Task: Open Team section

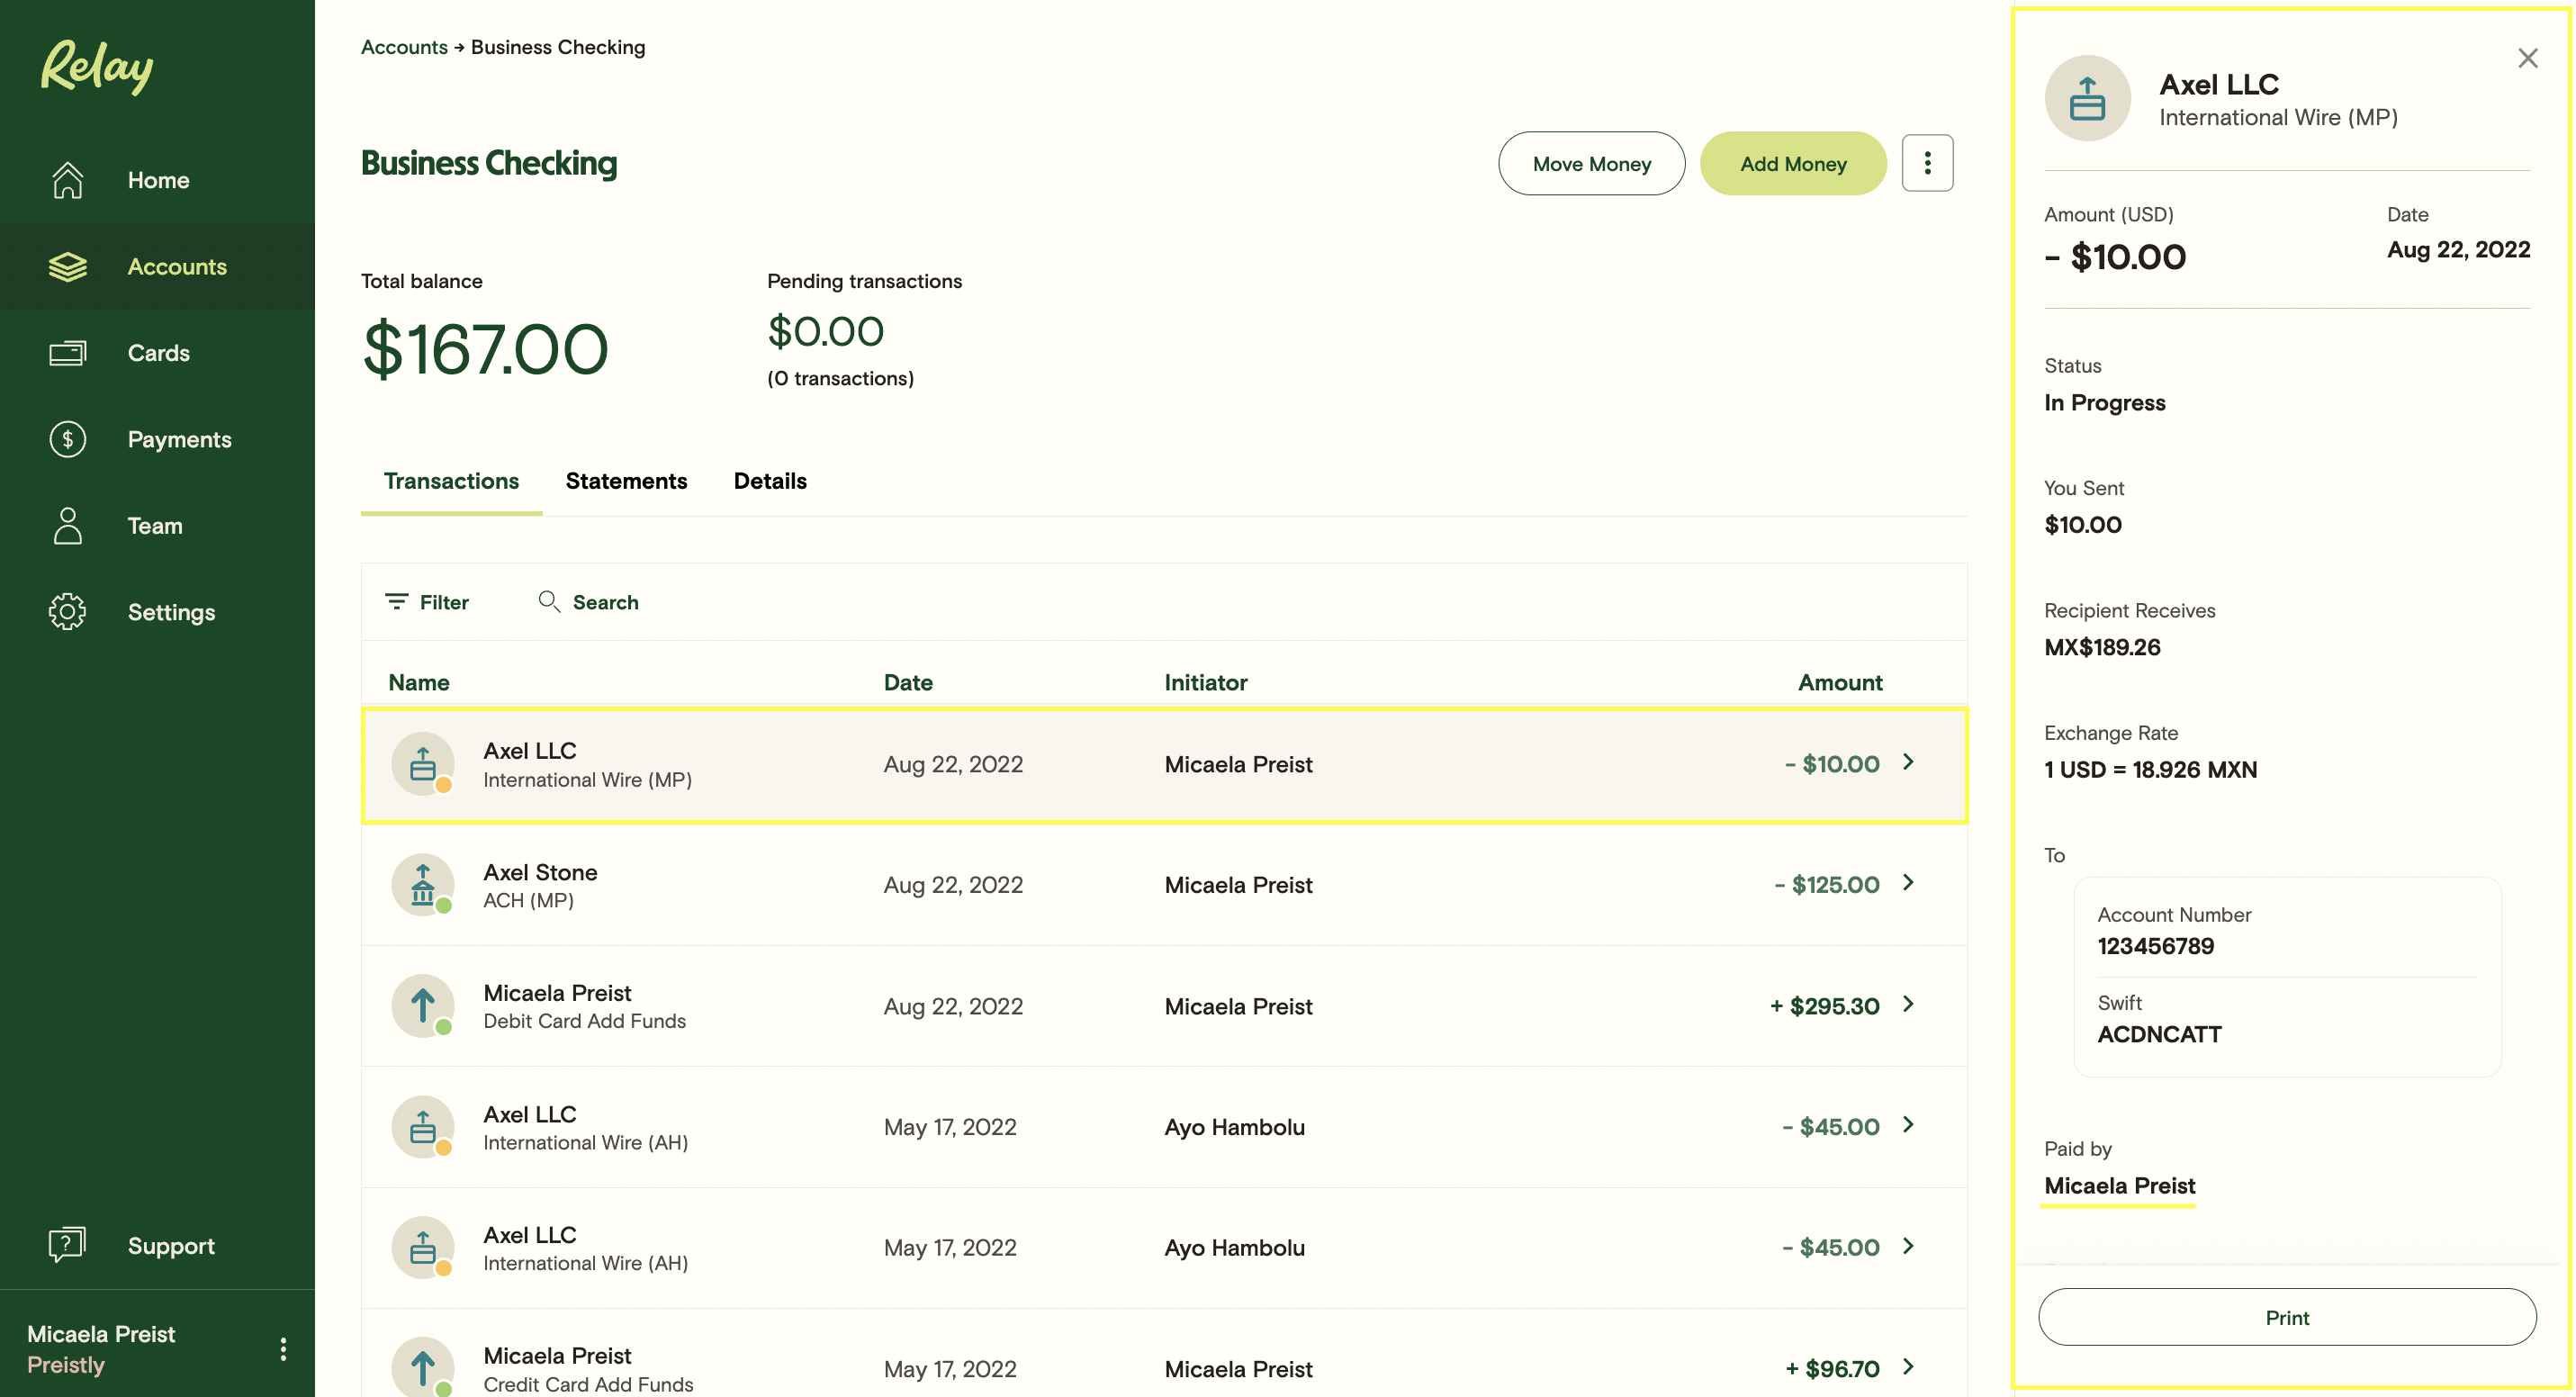Action: (157, 525)
